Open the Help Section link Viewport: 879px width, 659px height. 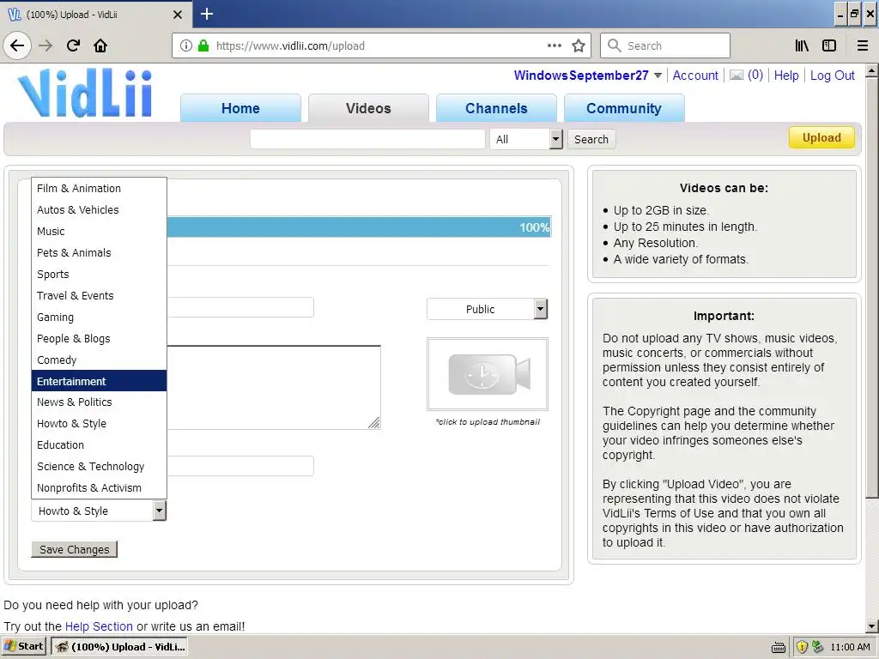tap(99, 626)
